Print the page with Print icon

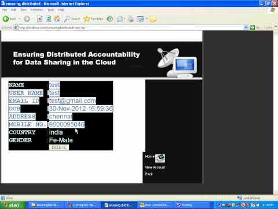coord(131,19)
